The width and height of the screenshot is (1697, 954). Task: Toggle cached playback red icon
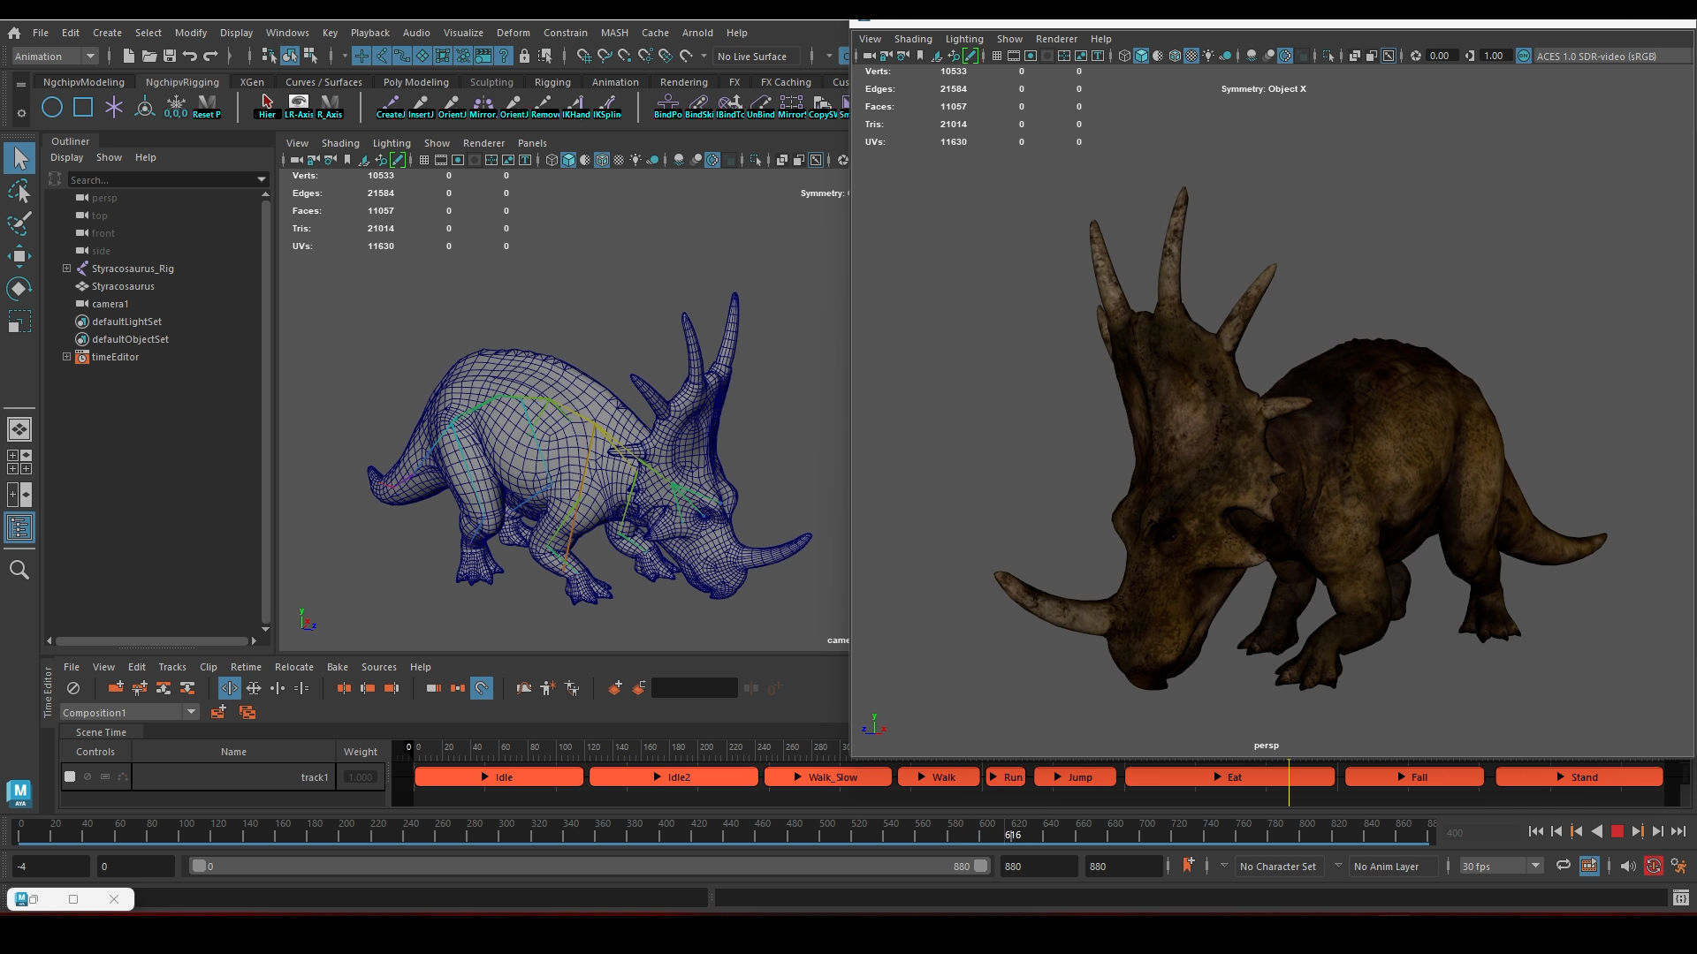[1654, 867]
